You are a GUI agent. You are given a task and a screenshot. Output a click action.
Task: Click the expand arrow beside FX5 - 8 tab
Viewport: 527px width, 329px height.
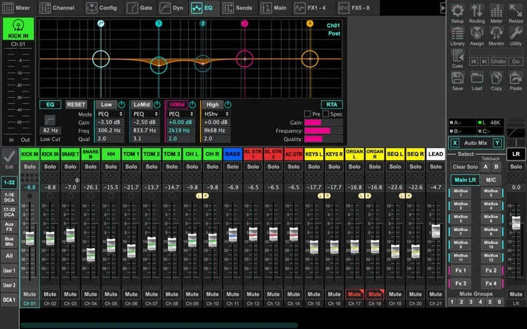pos(443,7)
